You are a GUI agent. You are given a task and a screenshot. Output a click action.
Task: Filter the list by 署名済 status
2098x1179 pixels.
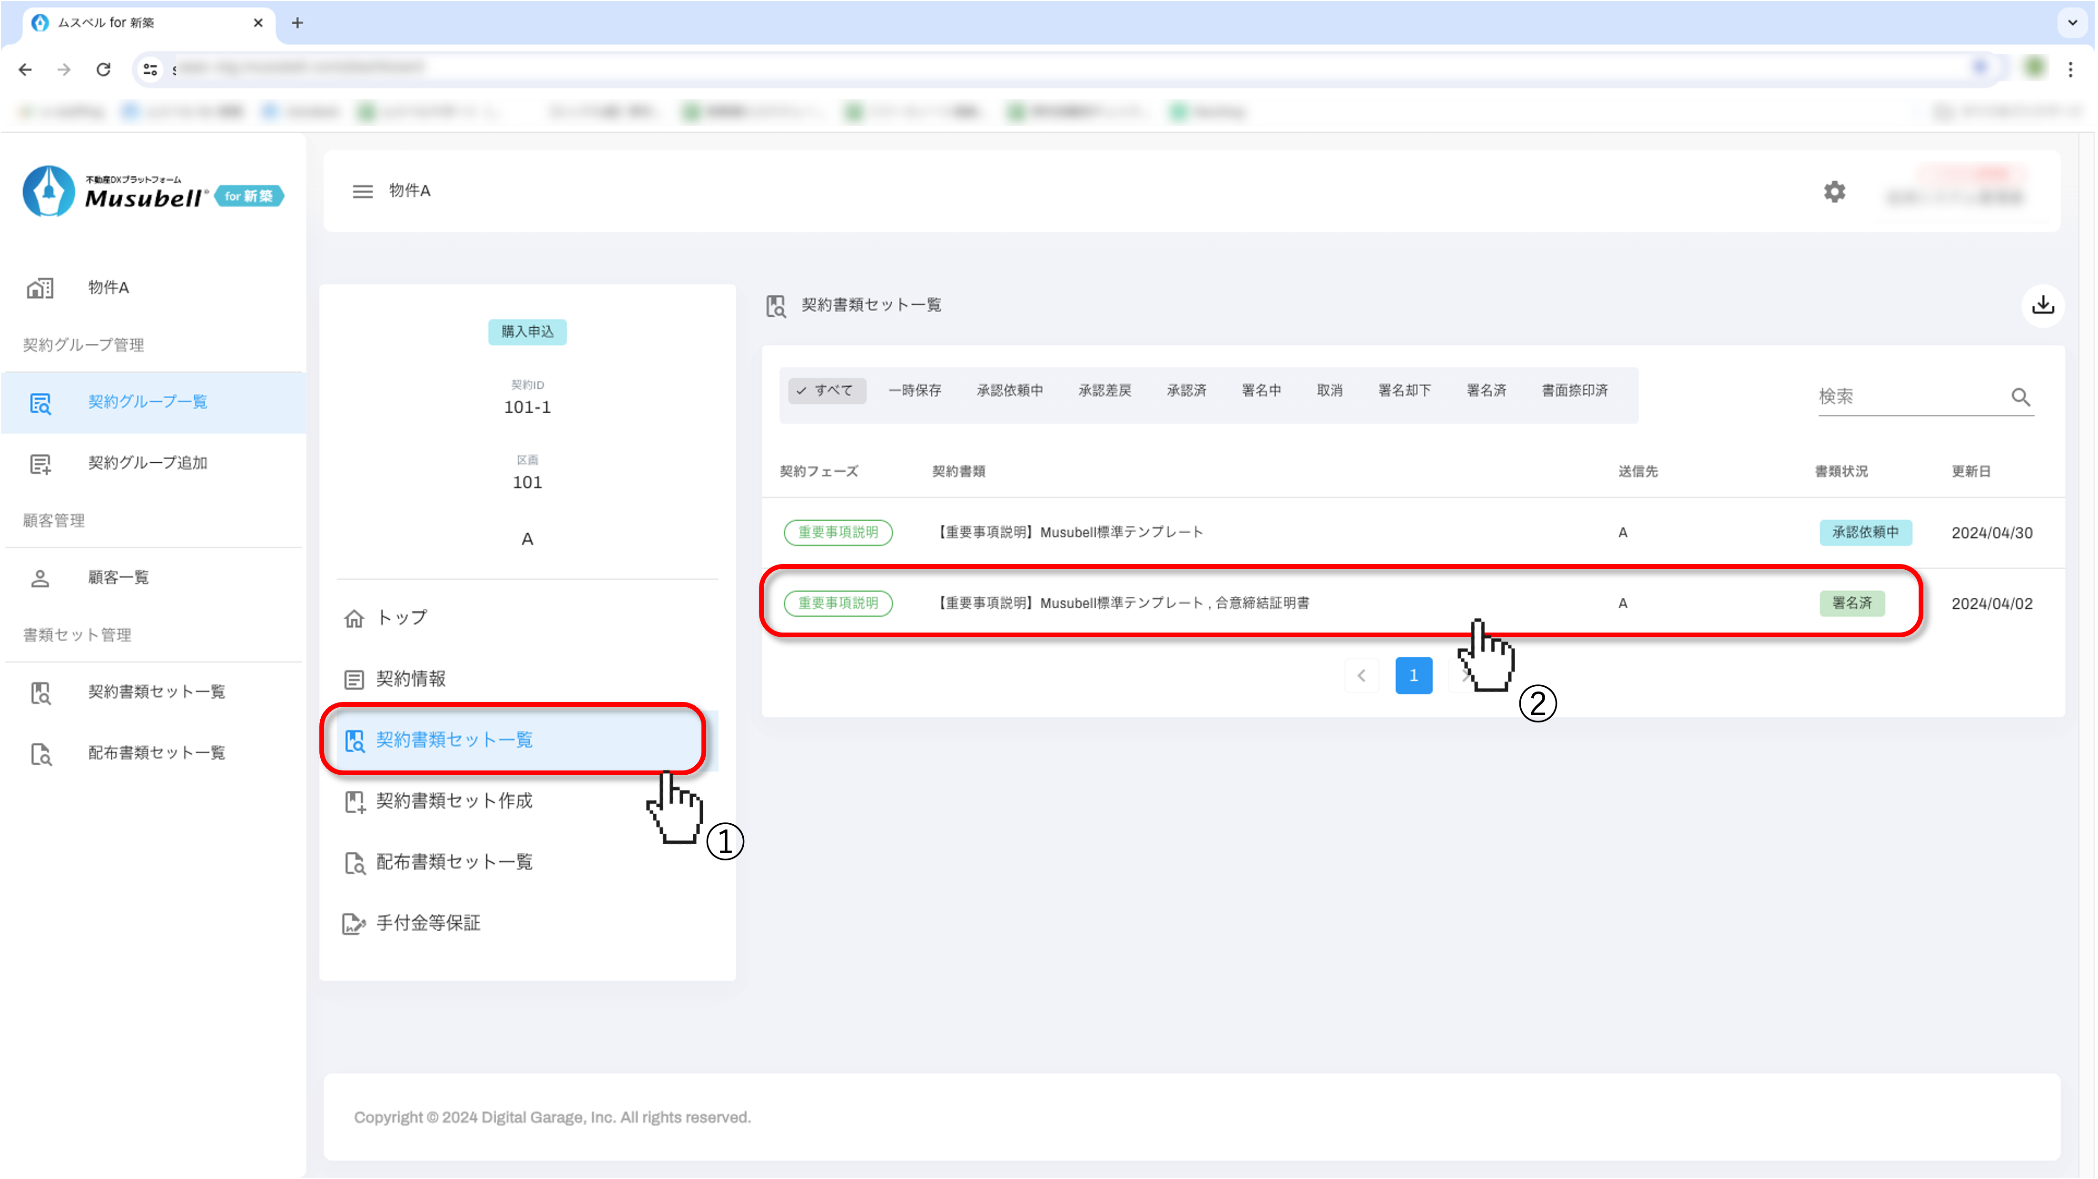[x=1486, y=391]
